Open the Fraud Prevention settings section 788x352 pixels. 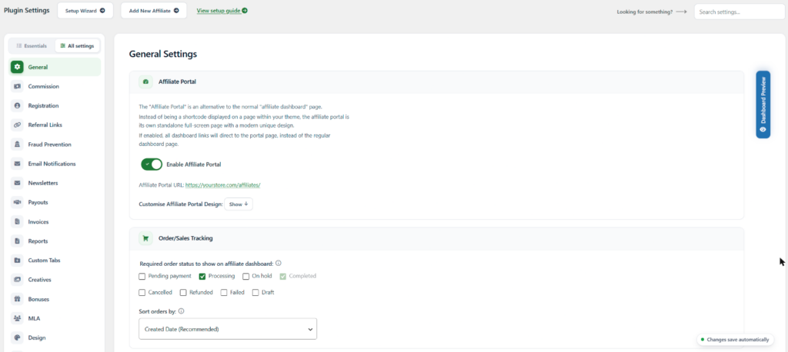pyautogui.click(x=55, y=144)
